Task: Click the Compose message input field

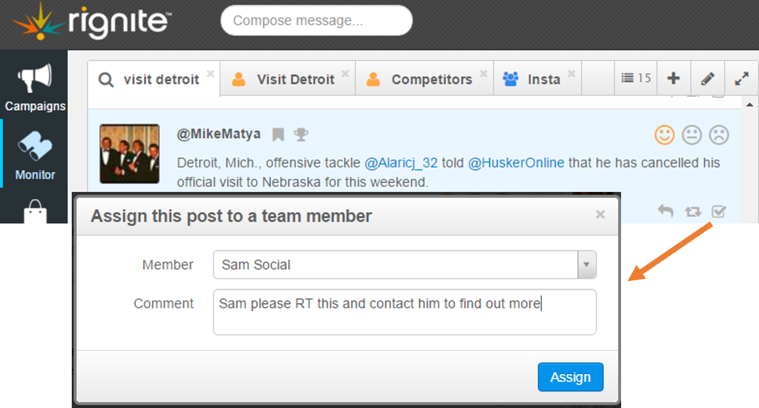Action: coord(316,20)
